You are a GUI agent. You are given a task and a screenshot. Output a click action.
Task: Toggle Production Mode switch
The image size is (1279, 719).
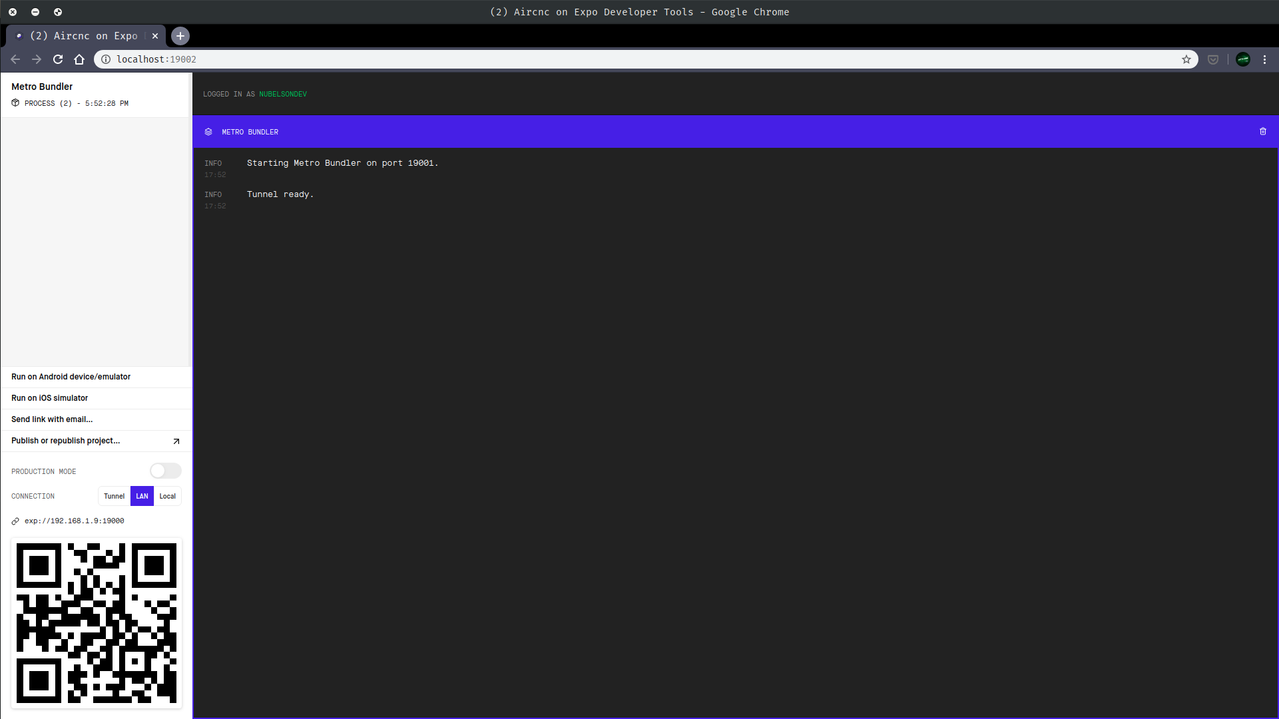click(x=166, y=471)
